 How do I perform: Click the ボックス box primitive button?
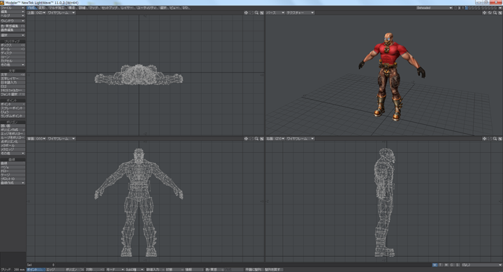[13, 45]
